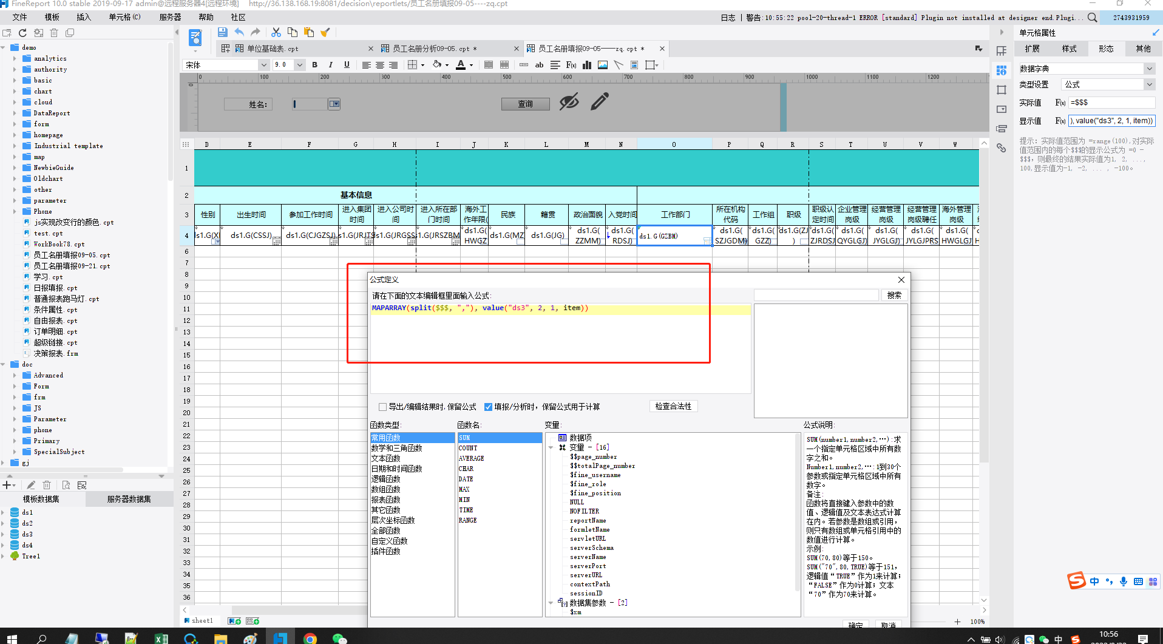Center align cell text
The image size is (1163, 644).
tap(380, 65)
